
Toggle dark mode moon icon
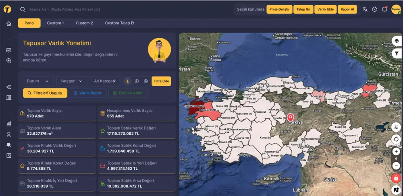coord(374,10)
